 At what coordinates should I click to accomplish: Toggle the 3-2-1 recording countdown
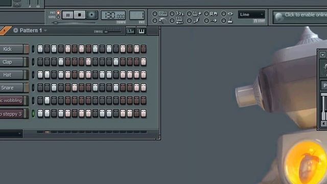click(x=177, y=14)
